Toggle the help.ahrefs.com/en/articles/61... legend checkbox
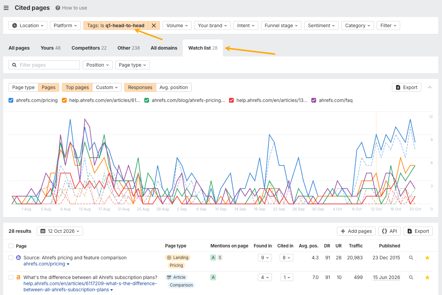The width and height of the screenshot is (442, 295). click(64, 100)
